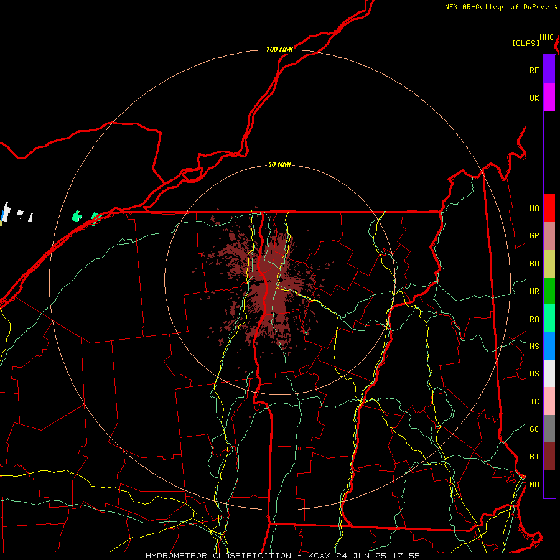Click the GR legend color swatch

549,235
